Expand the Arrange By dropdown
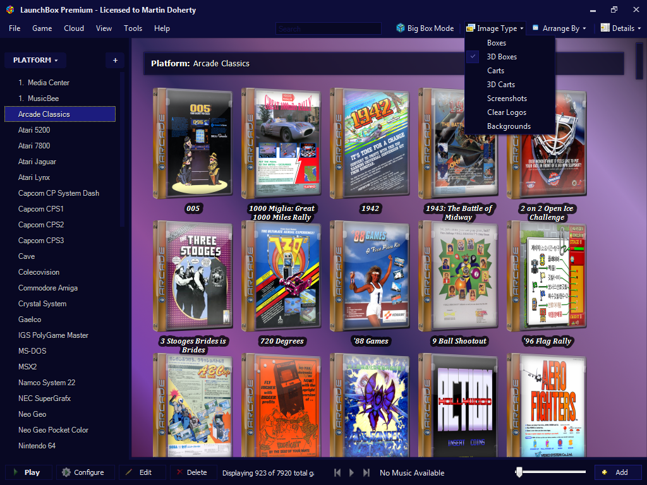 click(559, 28)
